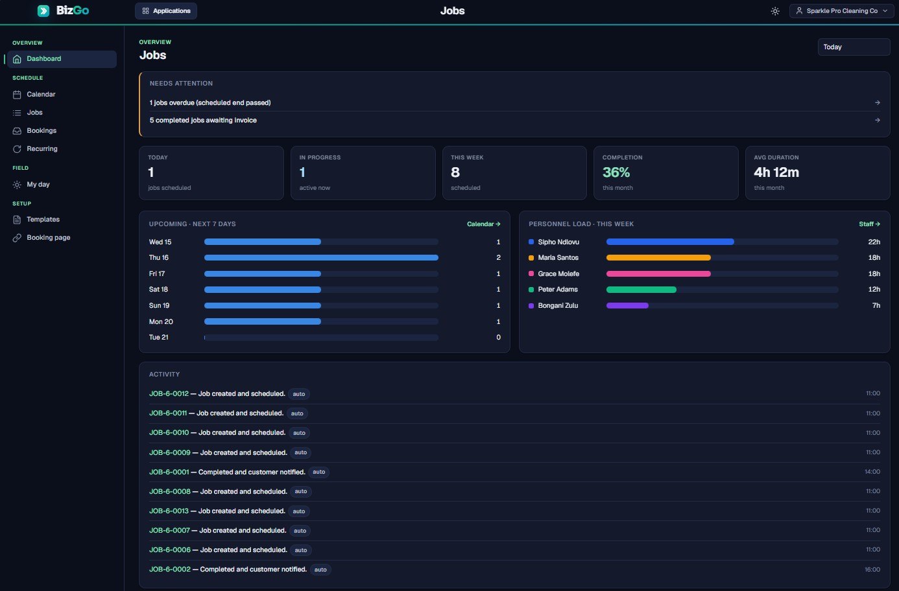Click the orange swatch beside Maria Santos
The width and height of the screenshot is (899, 591).
pos(531,258)
